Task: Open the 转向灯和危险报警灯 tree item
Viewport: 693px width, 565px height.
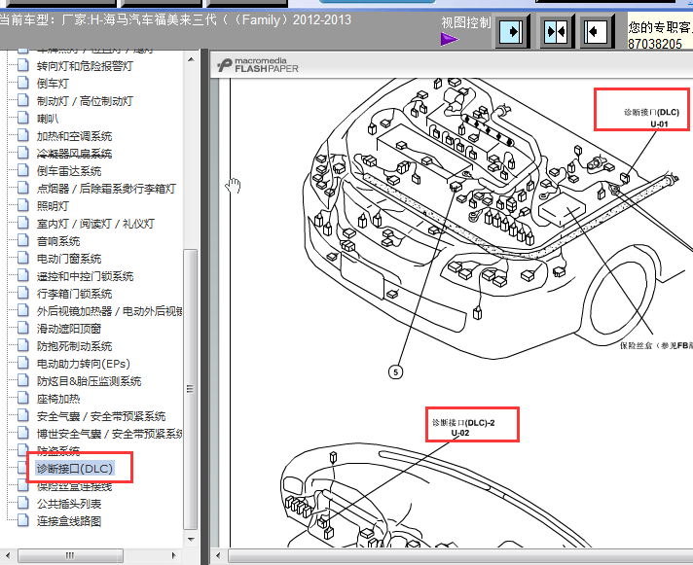Action: pos(85,66)
